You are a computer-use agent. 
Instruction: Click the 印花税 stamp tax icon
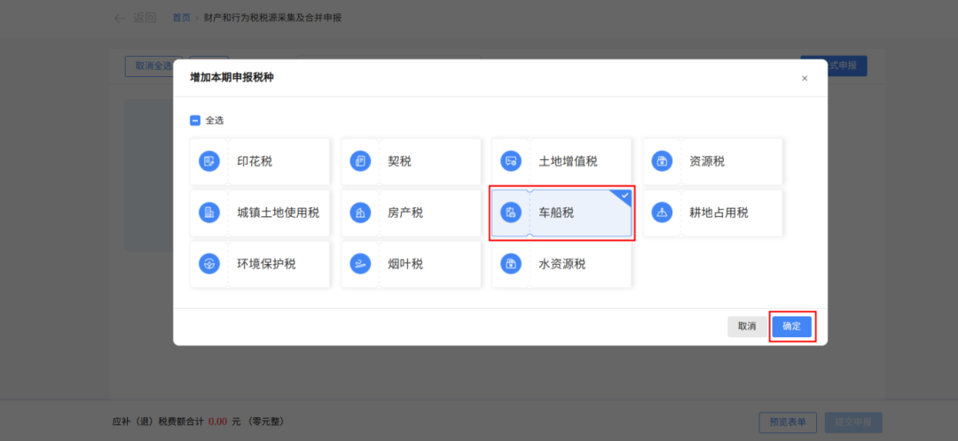pos(209,162)
